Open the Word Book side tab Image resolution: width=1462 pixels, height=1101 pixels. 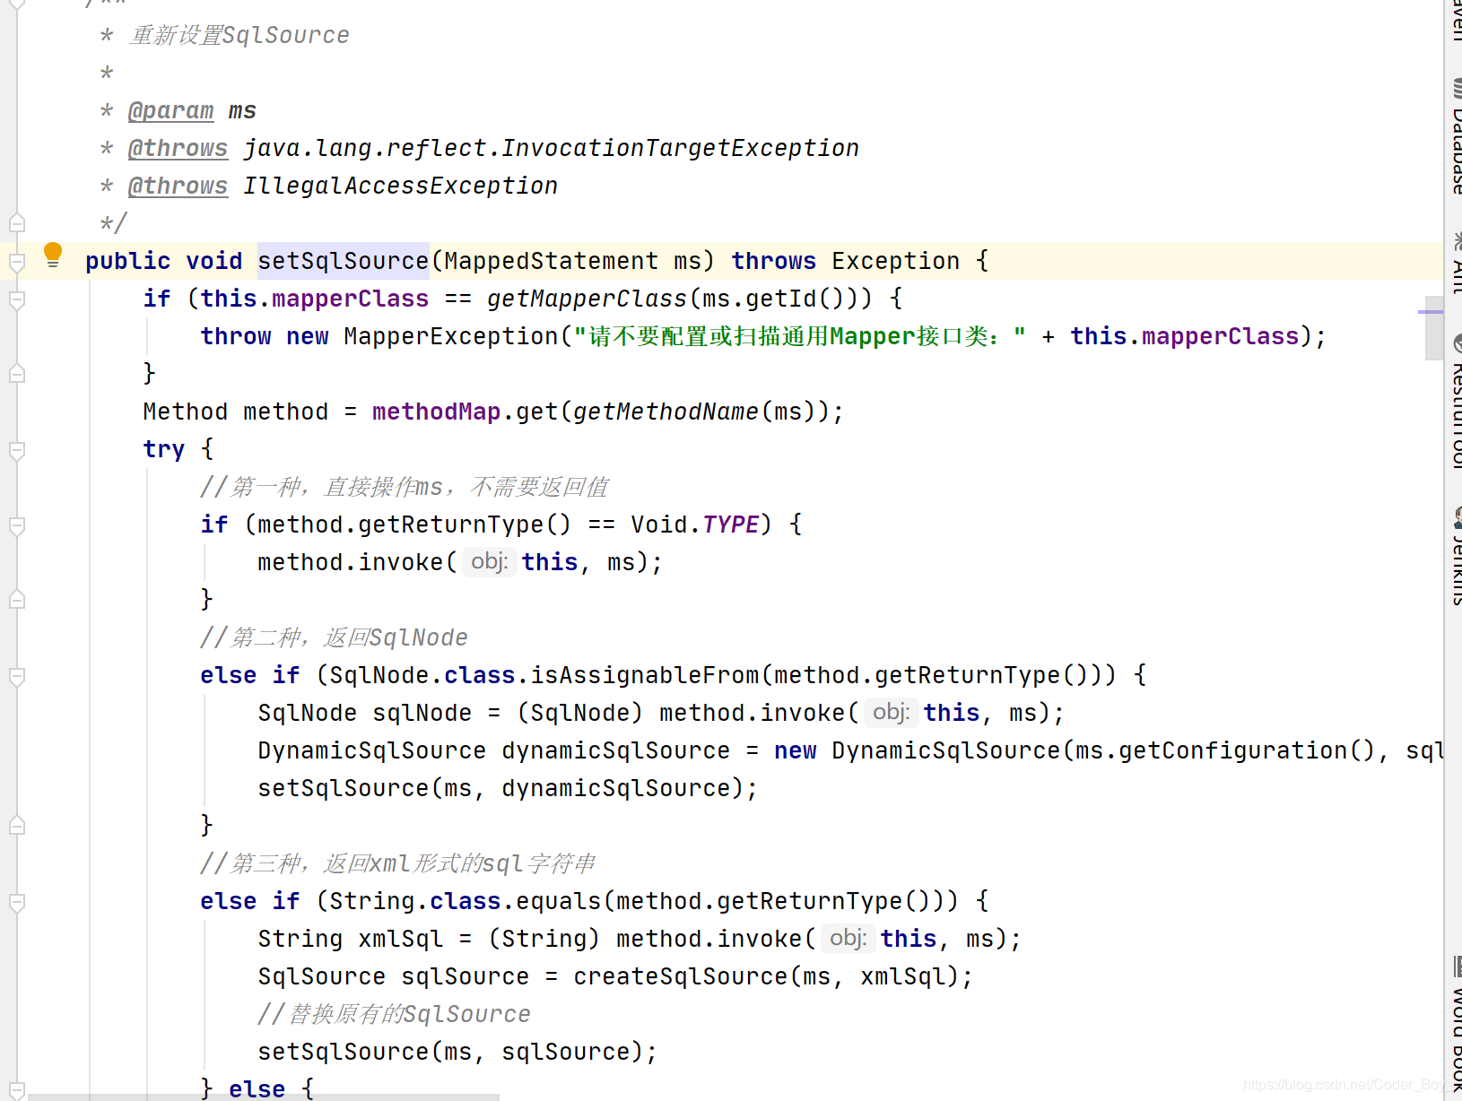click(1457, 1022)
